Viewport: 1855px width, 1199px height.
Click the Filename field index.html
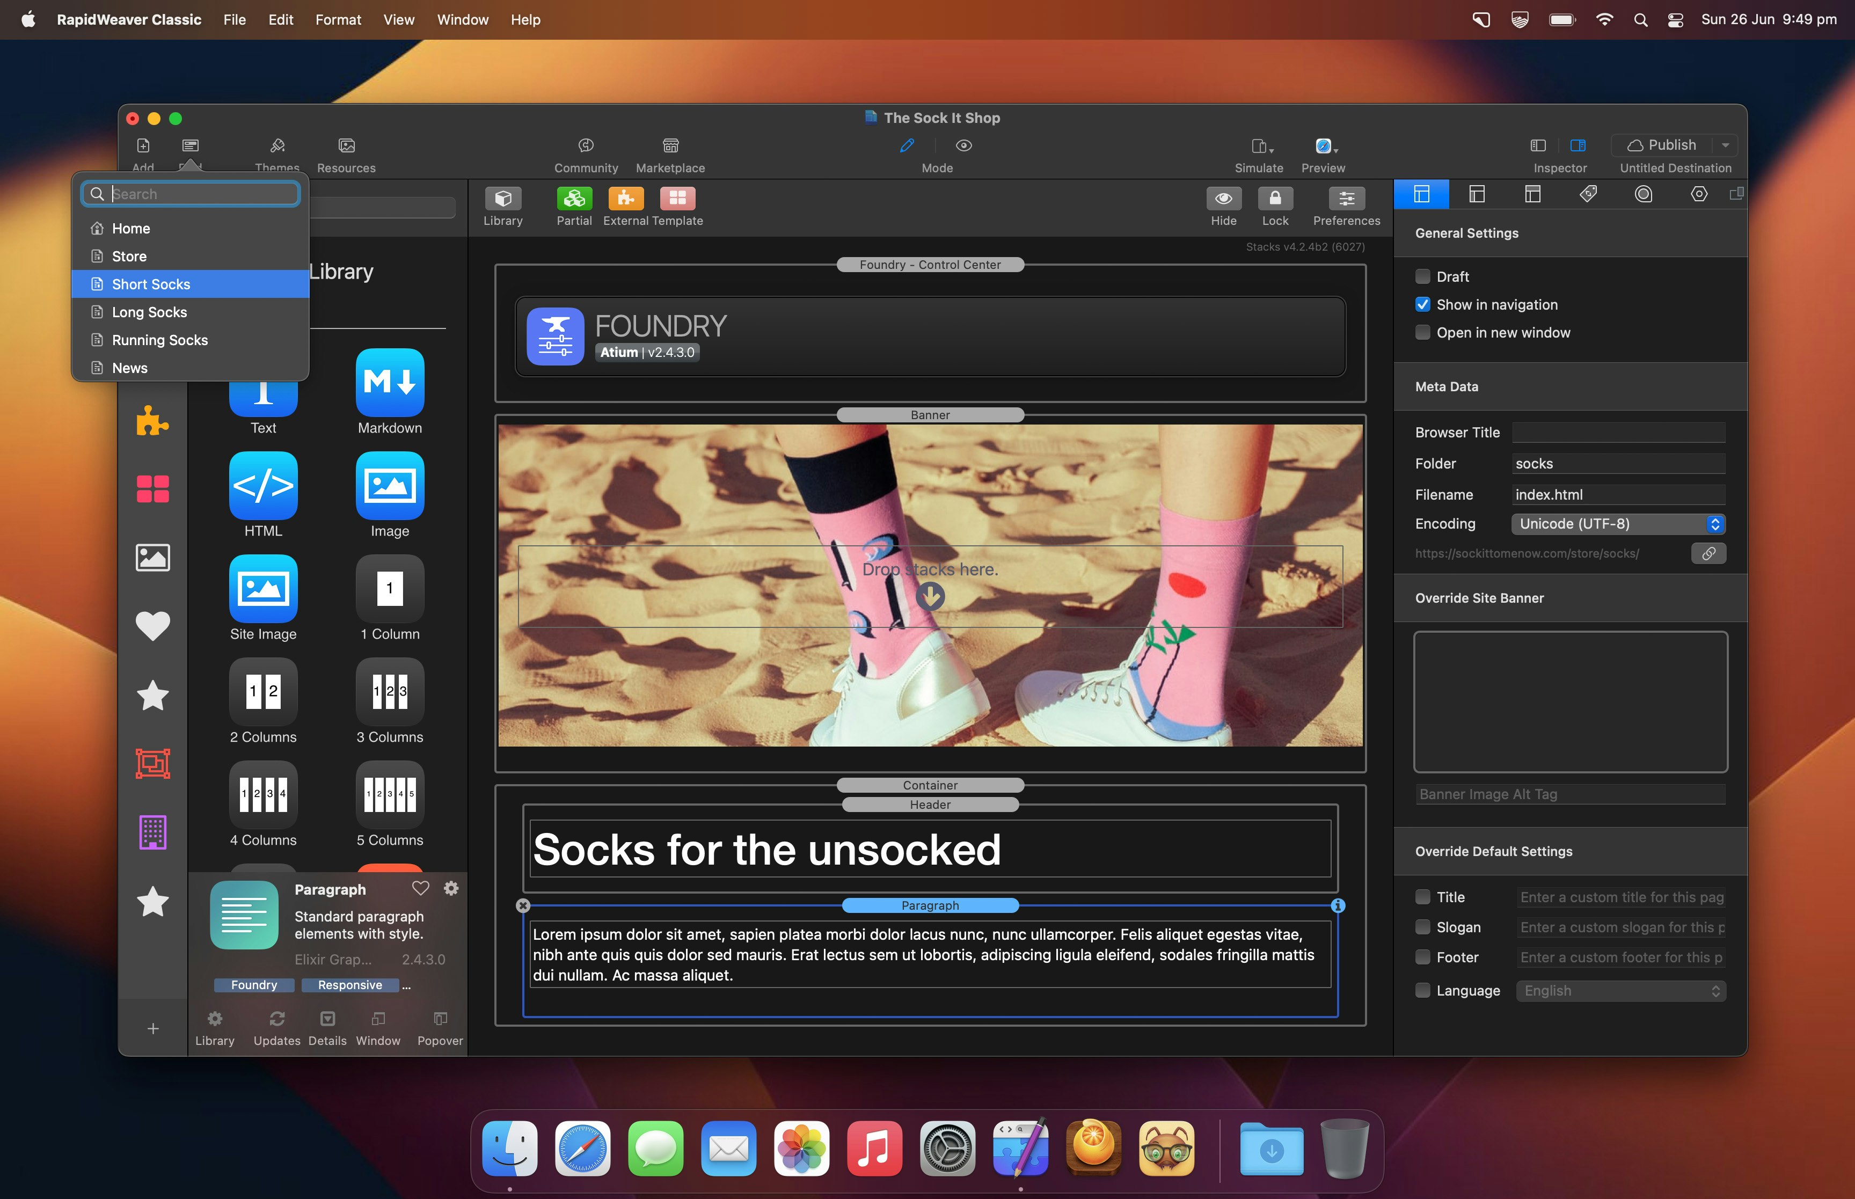(x=1618, y=494)
